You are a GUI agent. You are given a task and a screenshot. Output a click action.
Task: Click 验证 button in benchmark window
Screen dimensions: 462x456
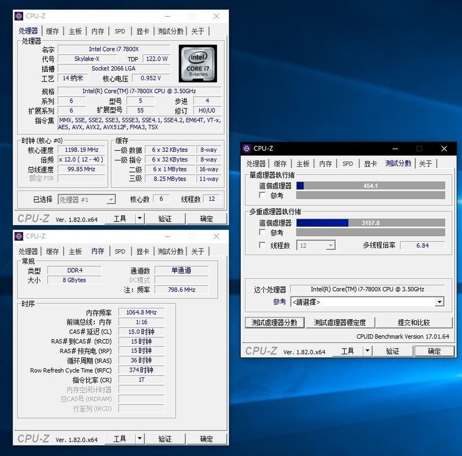[x=393, y=351]
